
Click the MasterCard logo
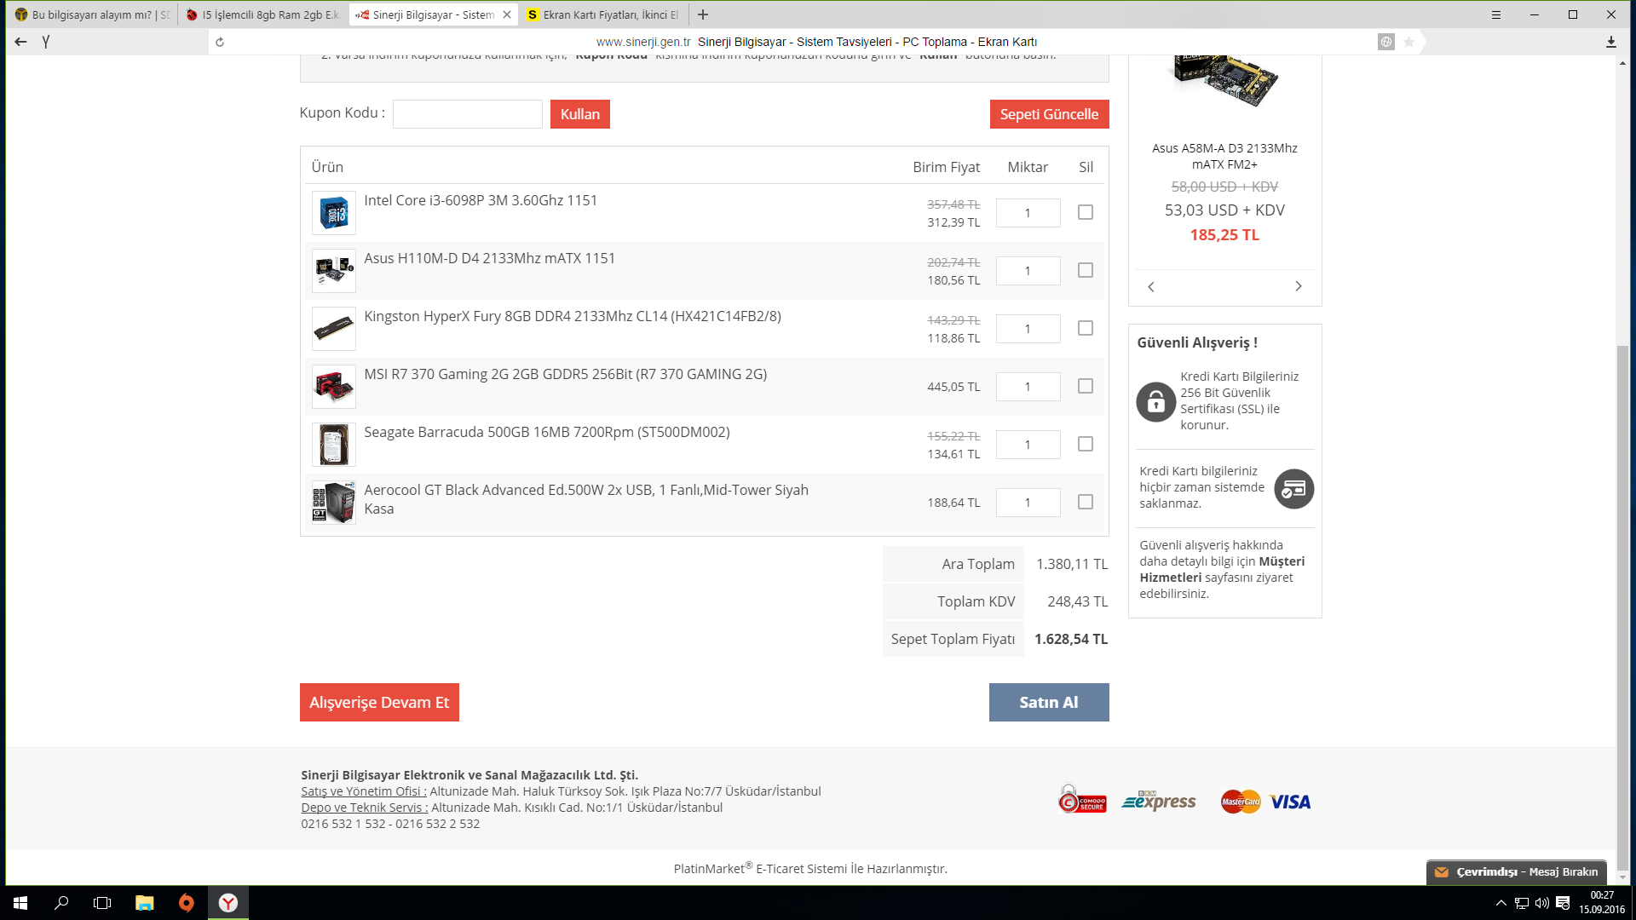[1241, 802]
